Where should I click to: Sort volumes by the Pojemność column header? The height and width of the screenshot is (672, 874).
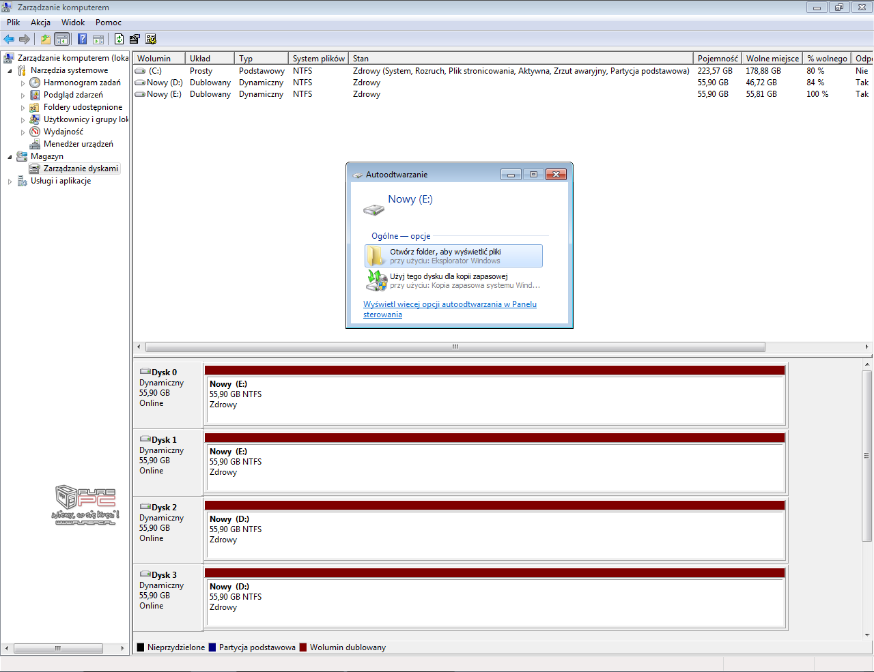click(x=717, y=59)
